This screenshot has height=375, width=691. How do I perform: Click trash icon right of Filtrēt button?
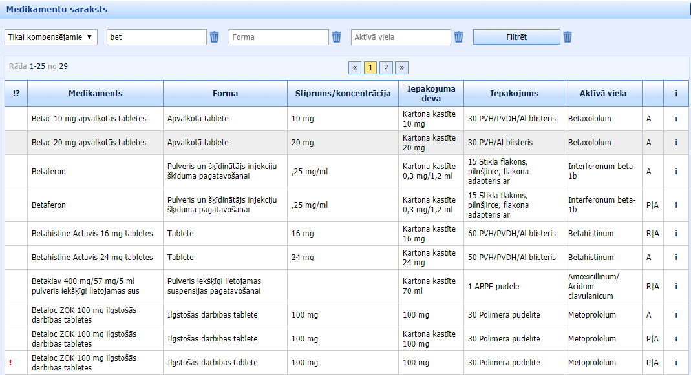pos(568,37)
